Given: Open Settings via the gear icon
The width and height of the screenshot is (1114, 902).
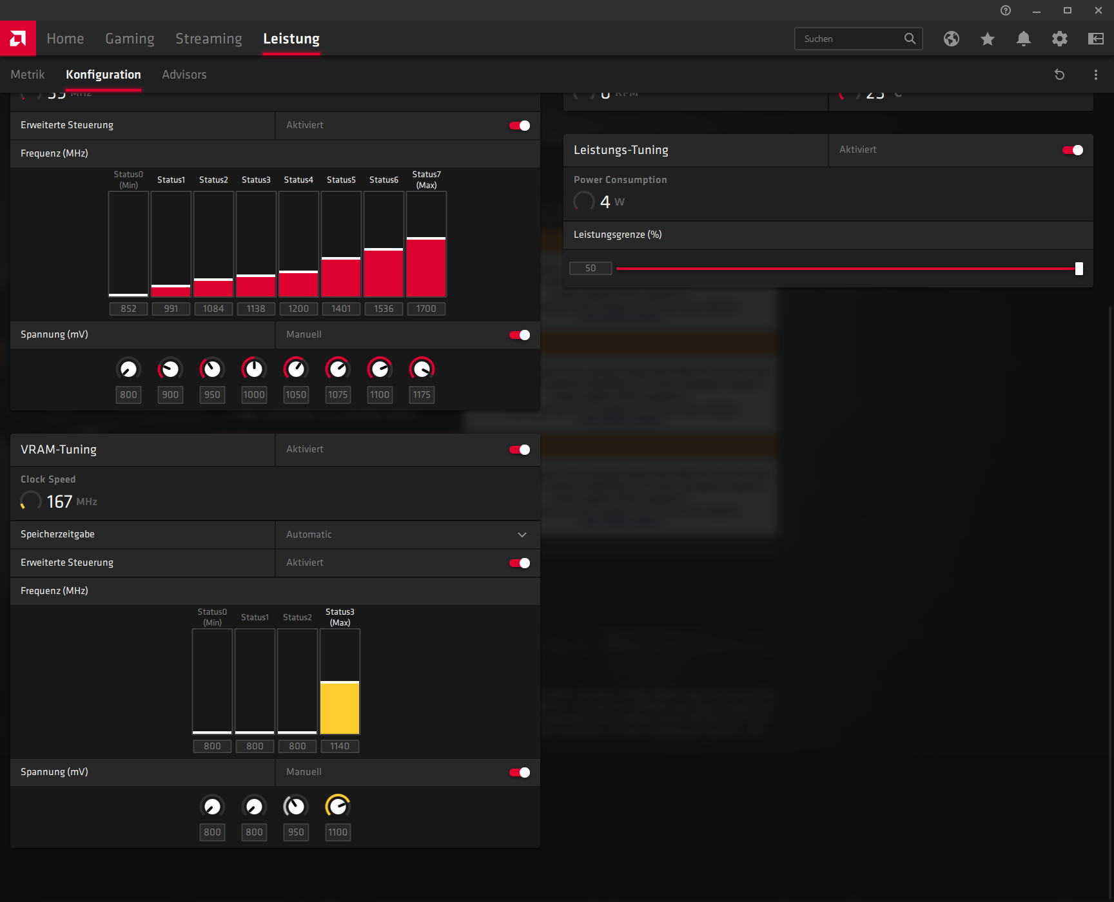Looking at the screenshot, I should 1059,39.
